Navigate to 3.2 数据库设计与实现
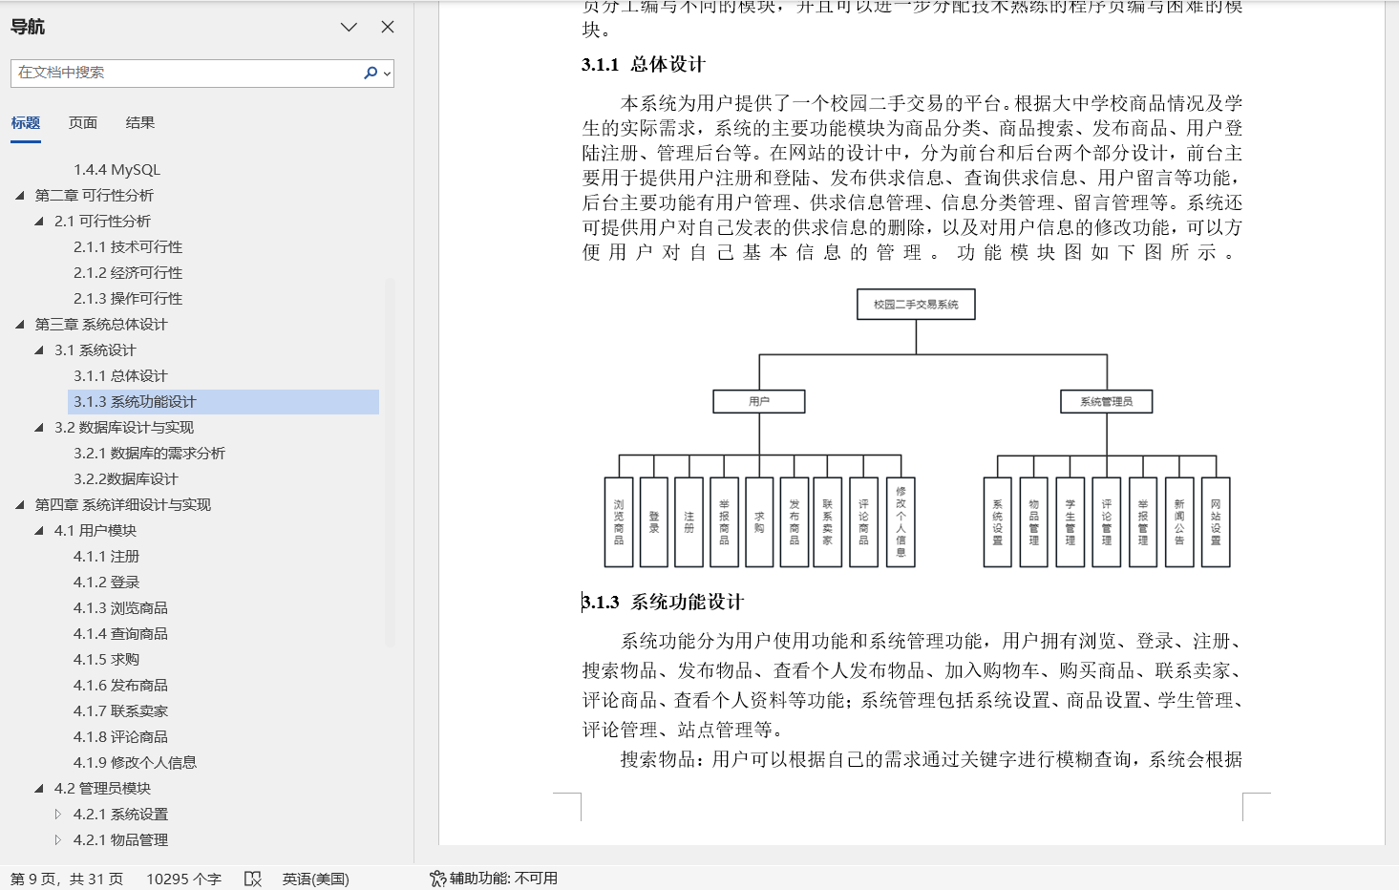Viewport: 1399px width, 890px height. tap(124, 428)
